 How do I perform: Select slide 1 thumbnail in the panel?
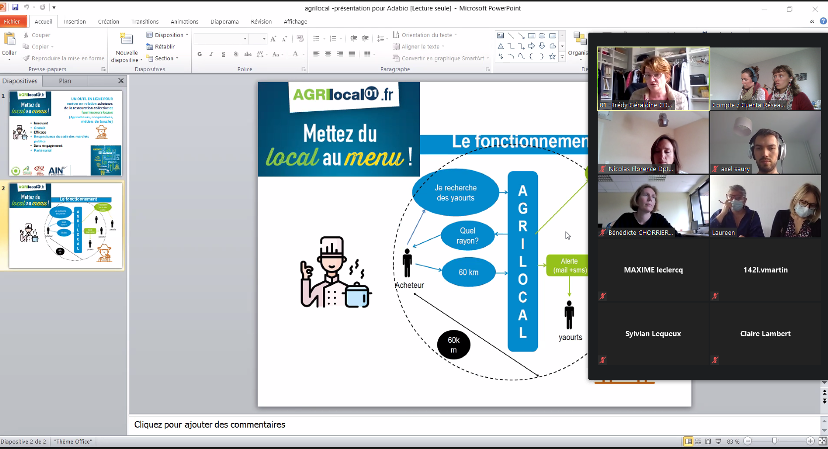65,133
